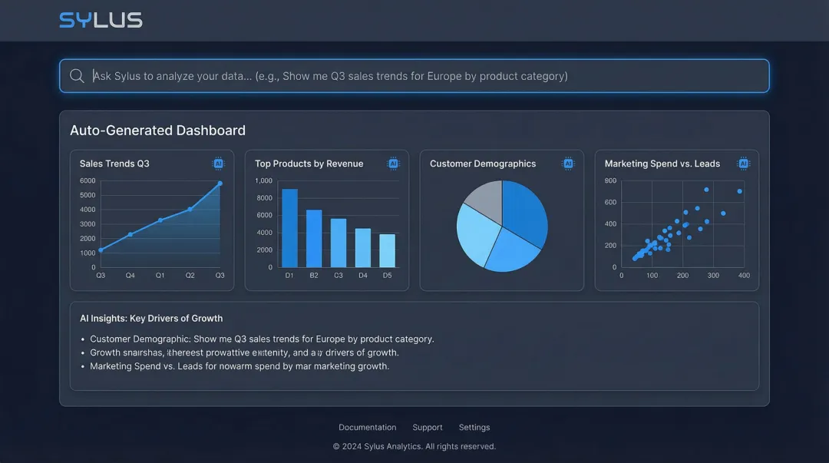The height and width of the screenshot is (463, 829).
Task: Click the Auto-Generated Dashboard heading
Action: pyautogui.click(x=157, y=130)
